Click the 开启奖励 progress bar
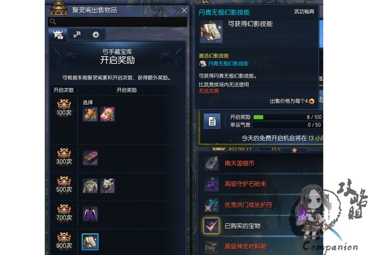Screen dimensions: 368x255 [288, 117]
